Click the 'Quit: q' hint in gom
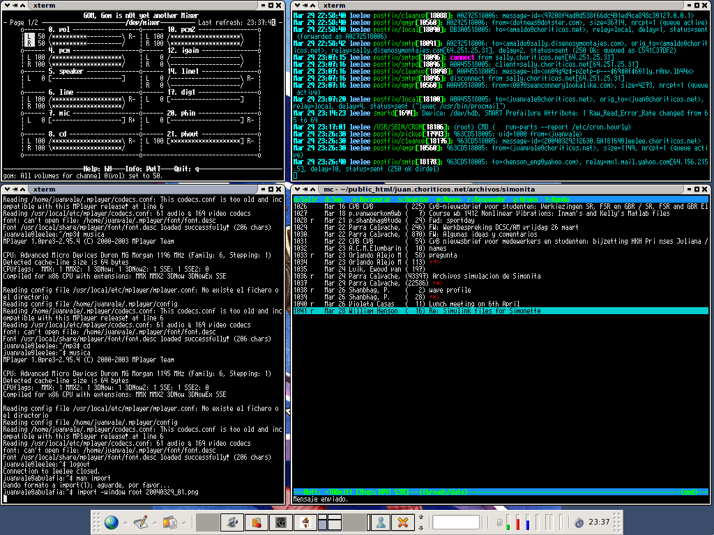The image size is (714, 535). point(187,169)
